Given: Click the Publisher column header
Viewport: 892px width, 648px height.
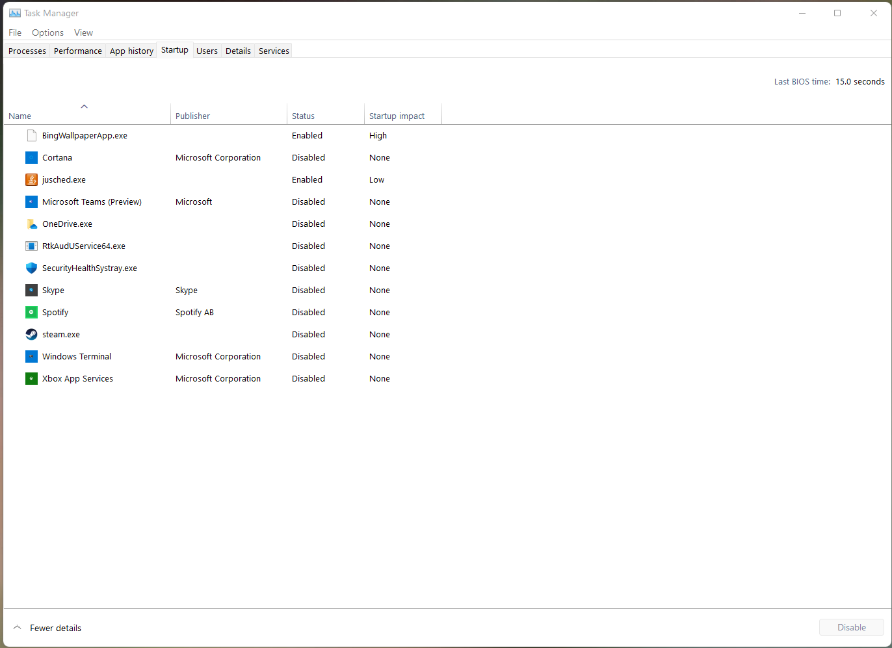Looking at the screenshot, I should coord(192,116).
